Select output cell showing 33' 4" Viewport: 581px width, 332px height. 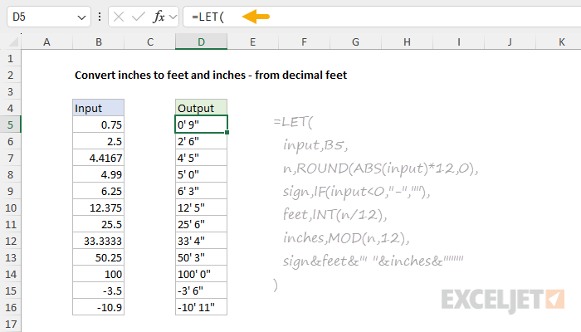[x=201, y=242]
